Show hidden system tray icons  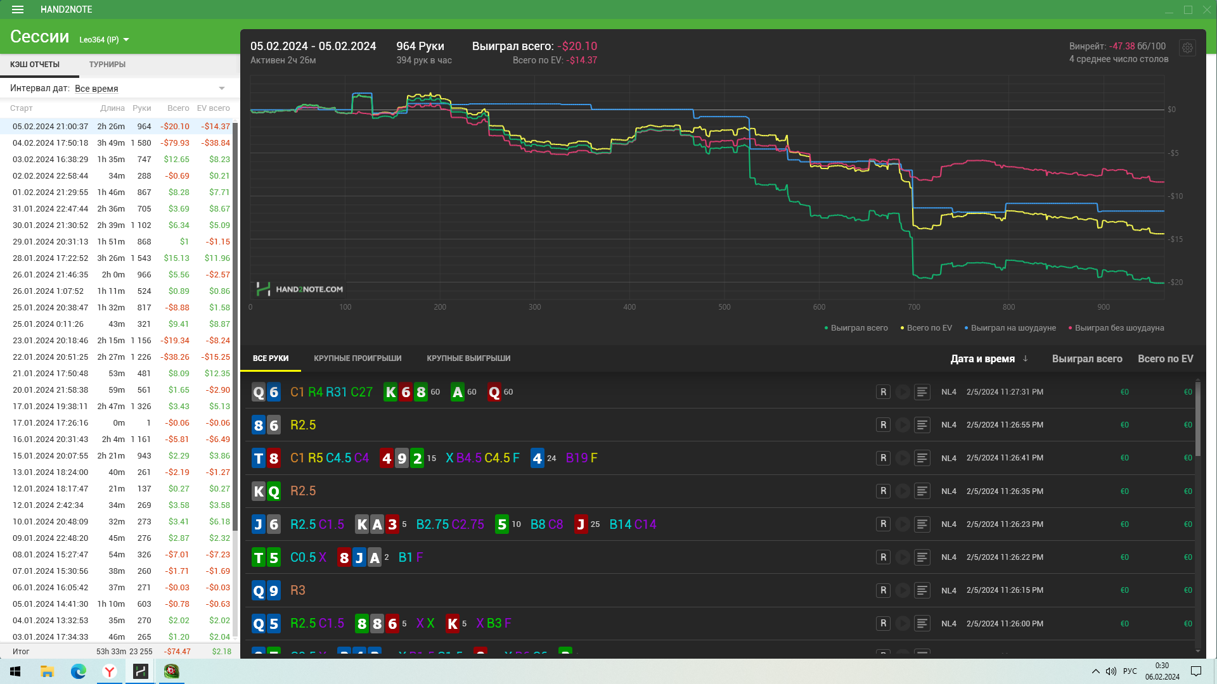click(x=1096, y=671)
